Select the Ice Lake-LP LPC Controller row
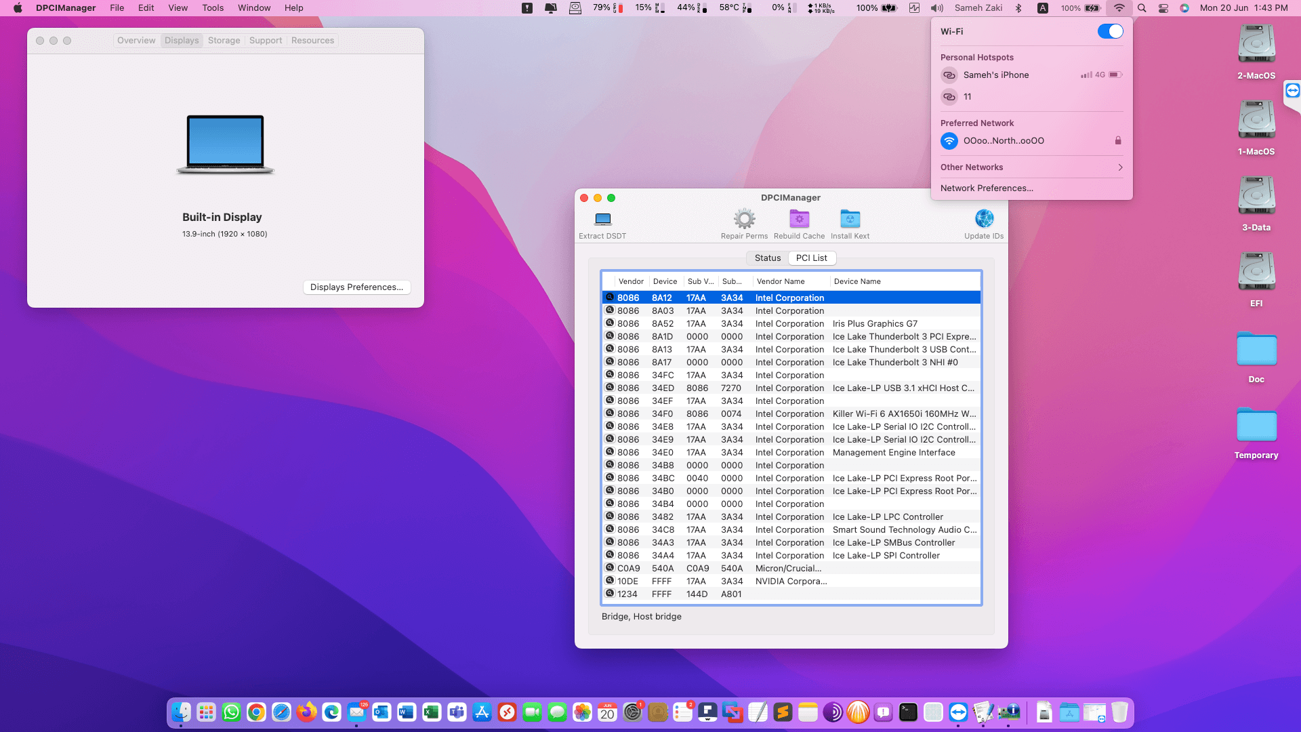This screenshot has height=732, width=1301. 791,516
